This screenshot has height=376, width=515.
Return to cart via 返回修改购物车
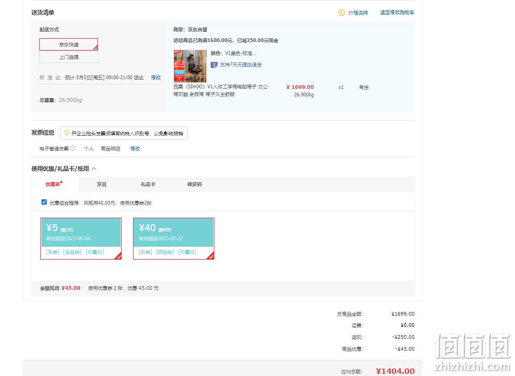[x=397, y=12]
